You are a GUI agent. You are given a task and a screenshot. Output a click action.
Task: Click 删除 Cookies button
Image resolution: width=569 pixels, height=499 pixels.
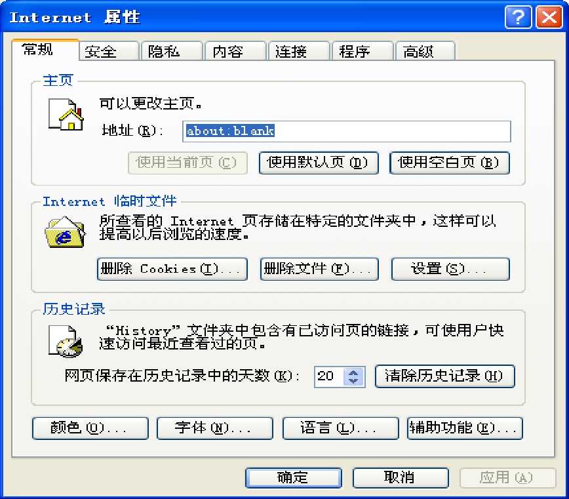(172, 269)
